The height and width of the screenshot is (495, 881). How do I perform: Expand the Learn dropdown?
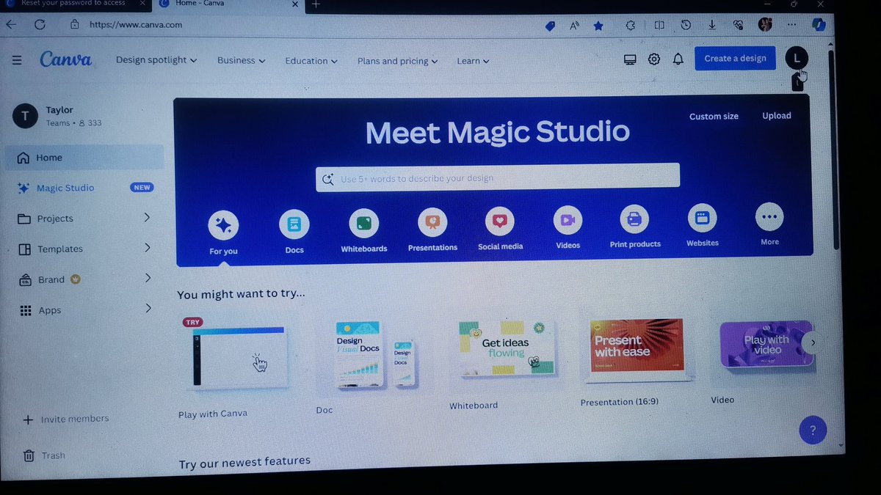(473, 61)
